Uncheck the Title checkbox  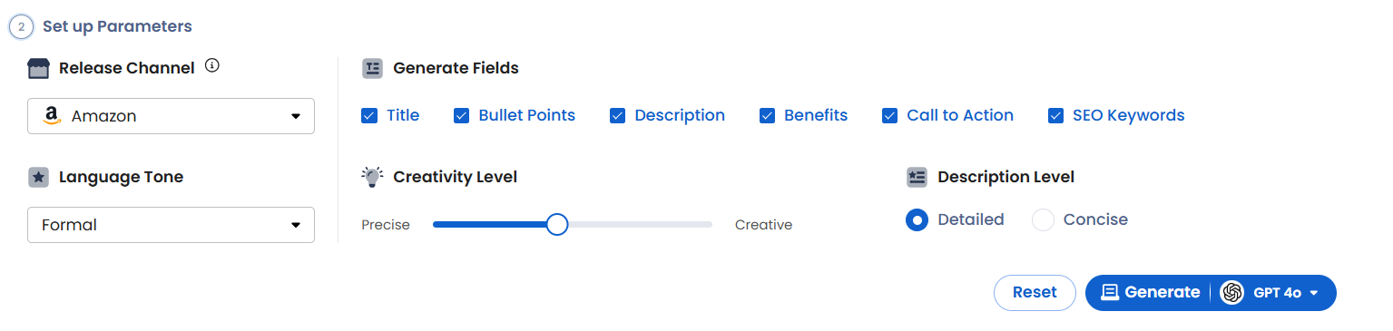tap(369, 115)
